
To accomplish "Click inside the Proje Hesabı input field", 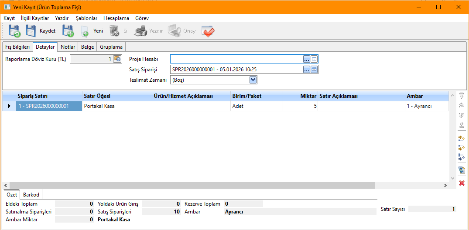I will [236, 59].
